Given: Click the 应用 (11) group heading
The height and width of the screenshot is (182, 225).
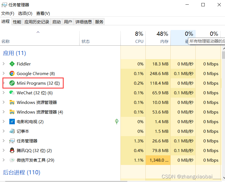Looking at the screenshot, I should (15, 53).
